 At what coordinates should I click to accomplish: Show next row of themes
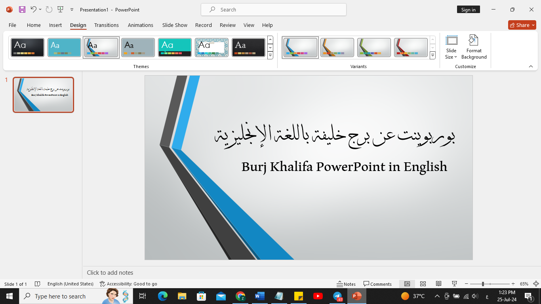(270, 47)
